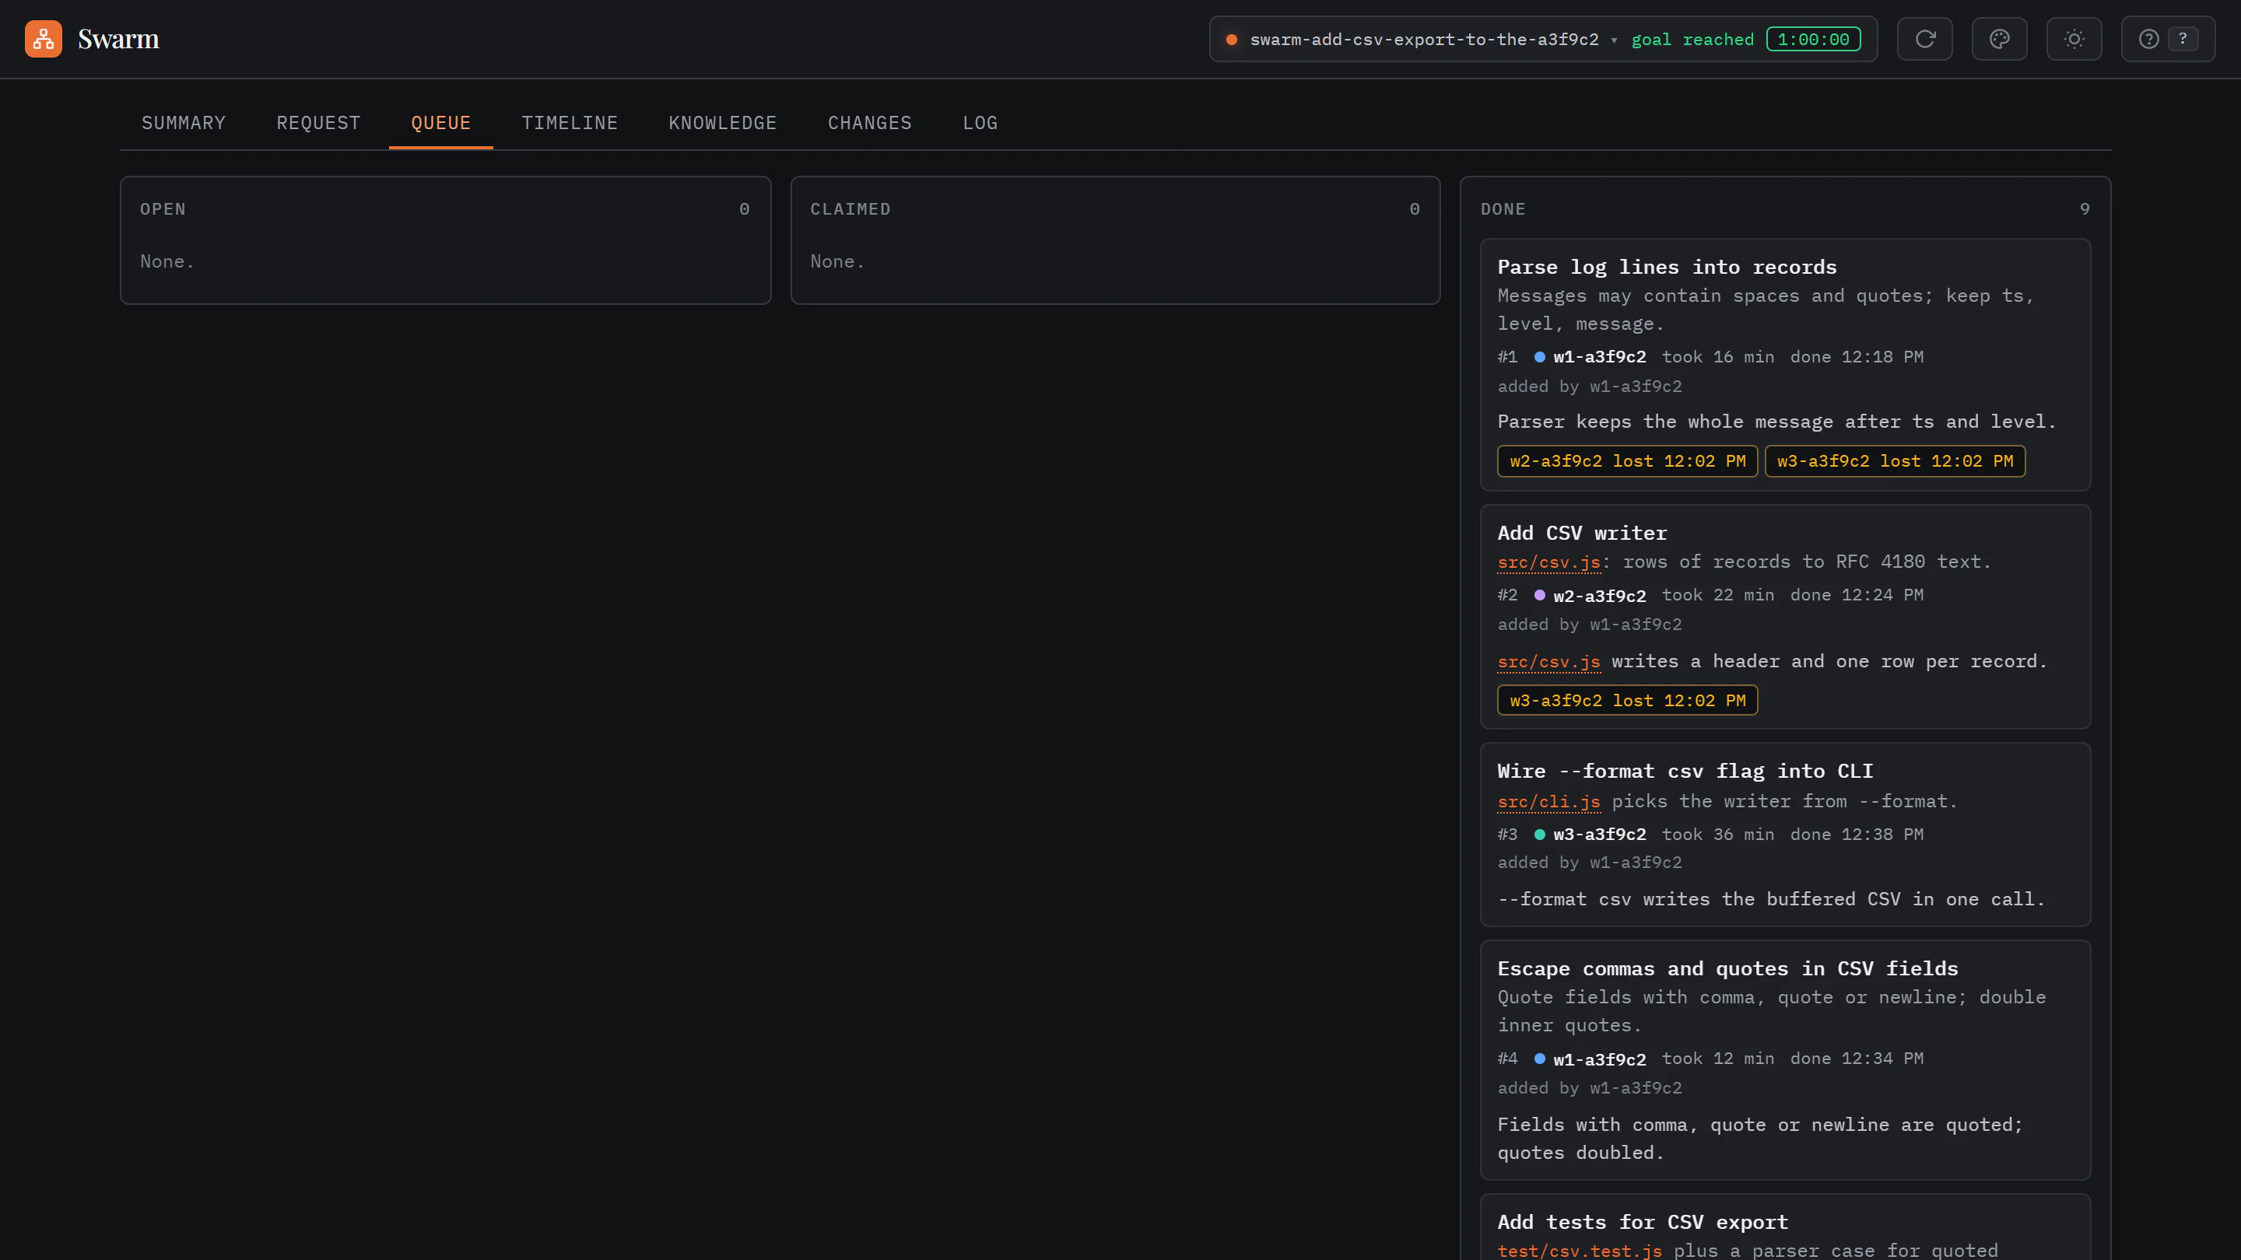Image resolution: width=2241 pixels, height=1260 pixels.
Task: Click src/csv.js link in 'writes a header' result
Action: coord(1548,662)
